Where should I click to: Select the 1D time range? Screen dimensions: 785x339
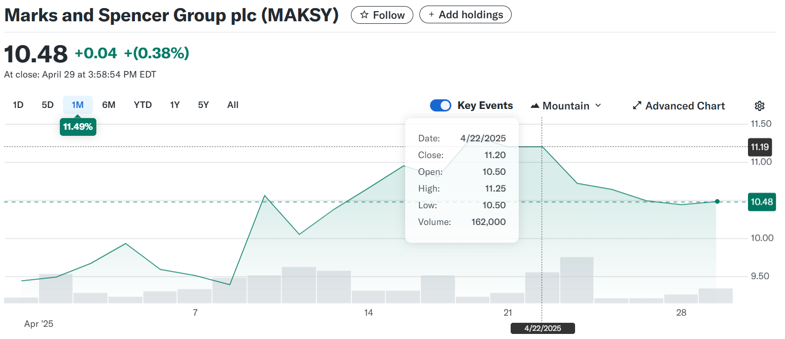pyautogui.click(x=18, y=105)
